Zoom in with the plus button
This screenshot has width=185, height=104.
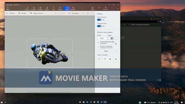[88, 13]
